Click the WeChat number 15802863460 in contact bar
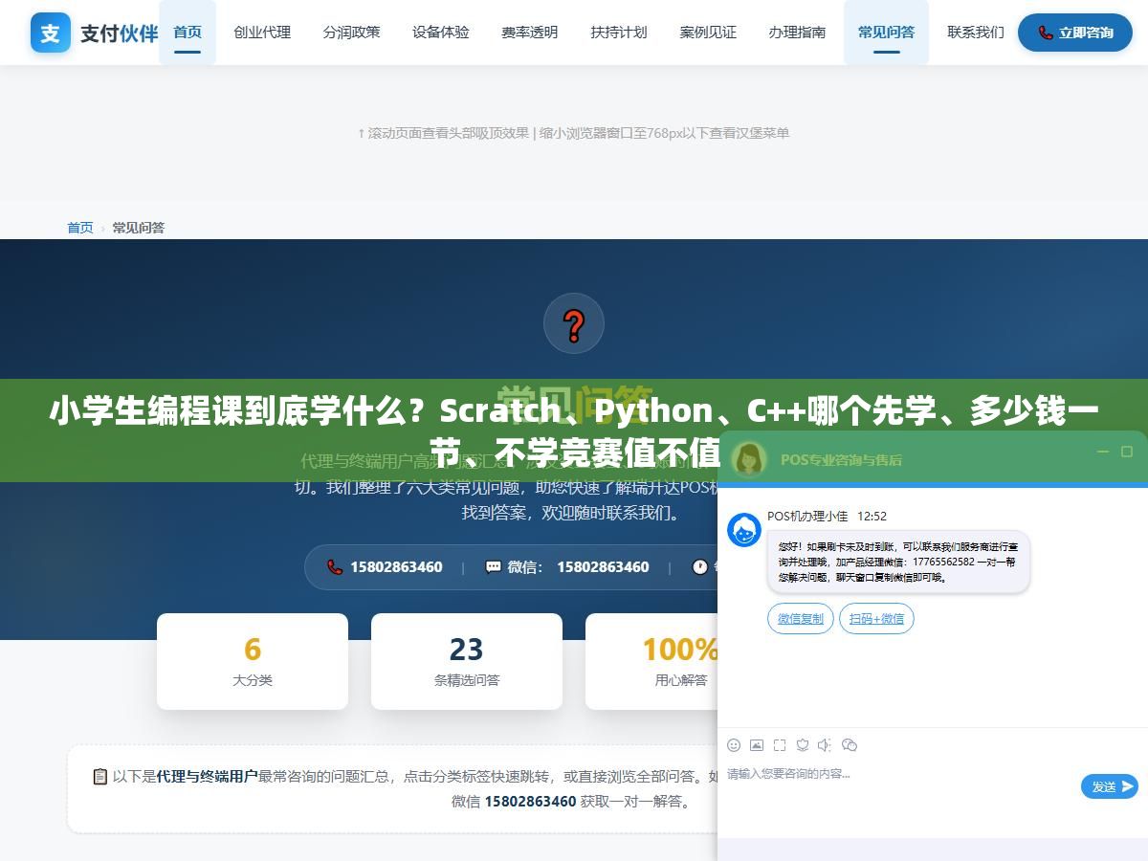The width and height of the screenshot is (1148, 861). [x=603, y=566]
